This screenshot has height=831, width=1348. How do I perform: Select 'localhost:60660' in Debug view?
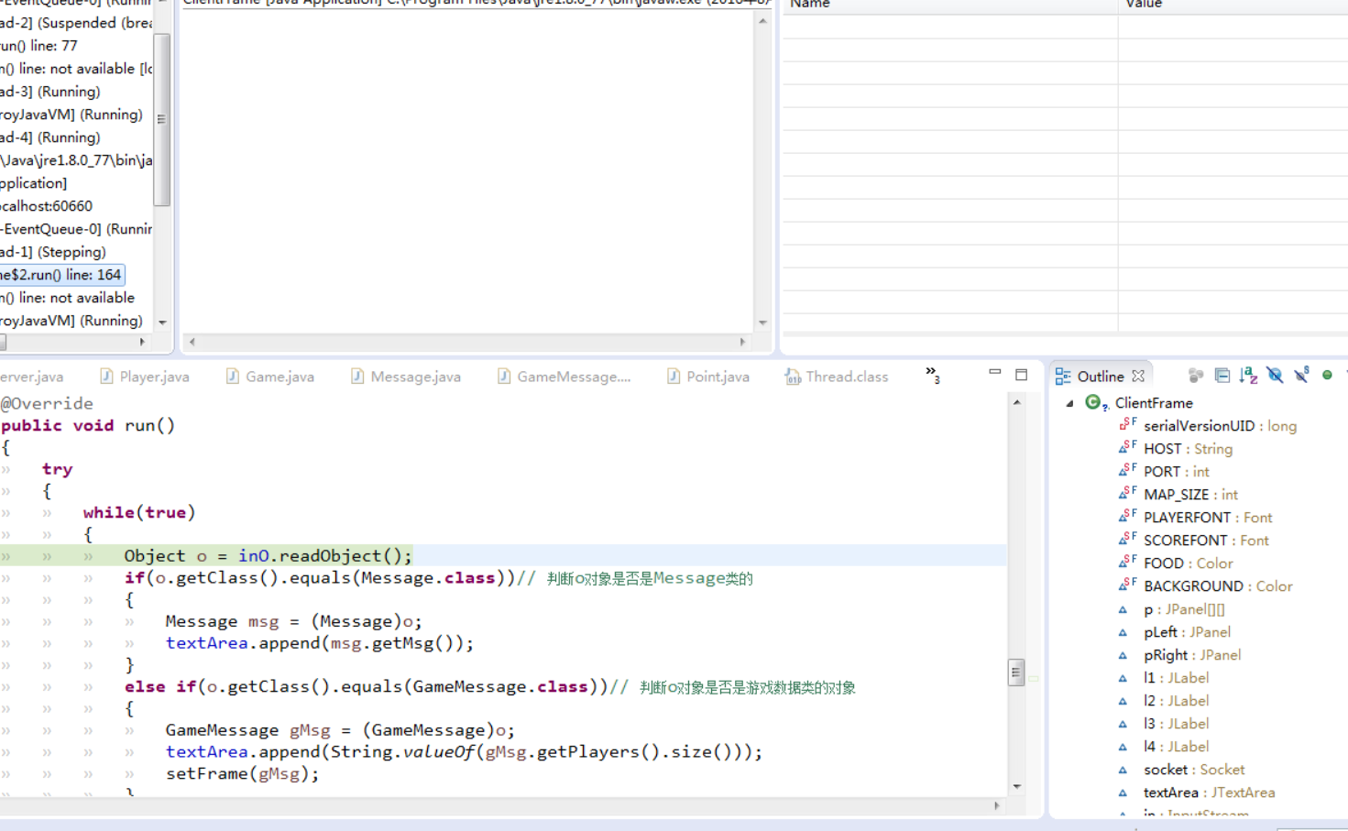click(x=46, y=206)
